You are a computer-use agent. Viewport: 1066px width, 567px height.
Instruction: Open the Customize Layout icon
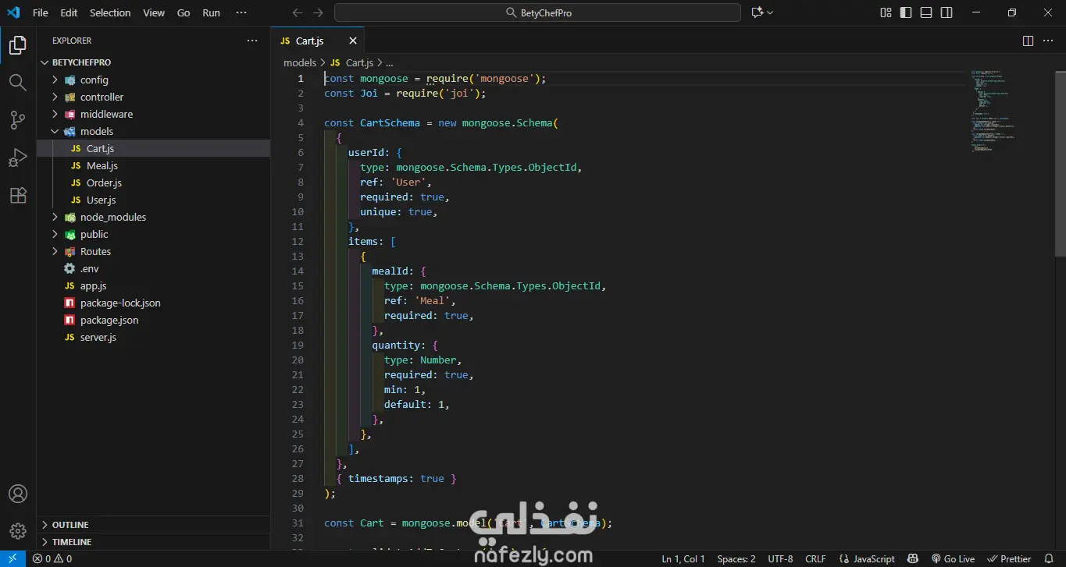(x=886, y=12)
